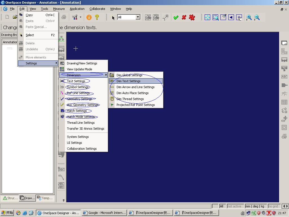
Task: Click the green checkmark confirm icon
Action: 176,18
